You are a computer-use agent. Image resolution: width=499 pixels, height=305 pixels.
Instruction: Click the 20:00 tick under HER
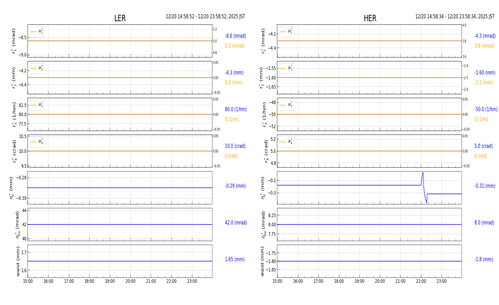coord(380,281)
